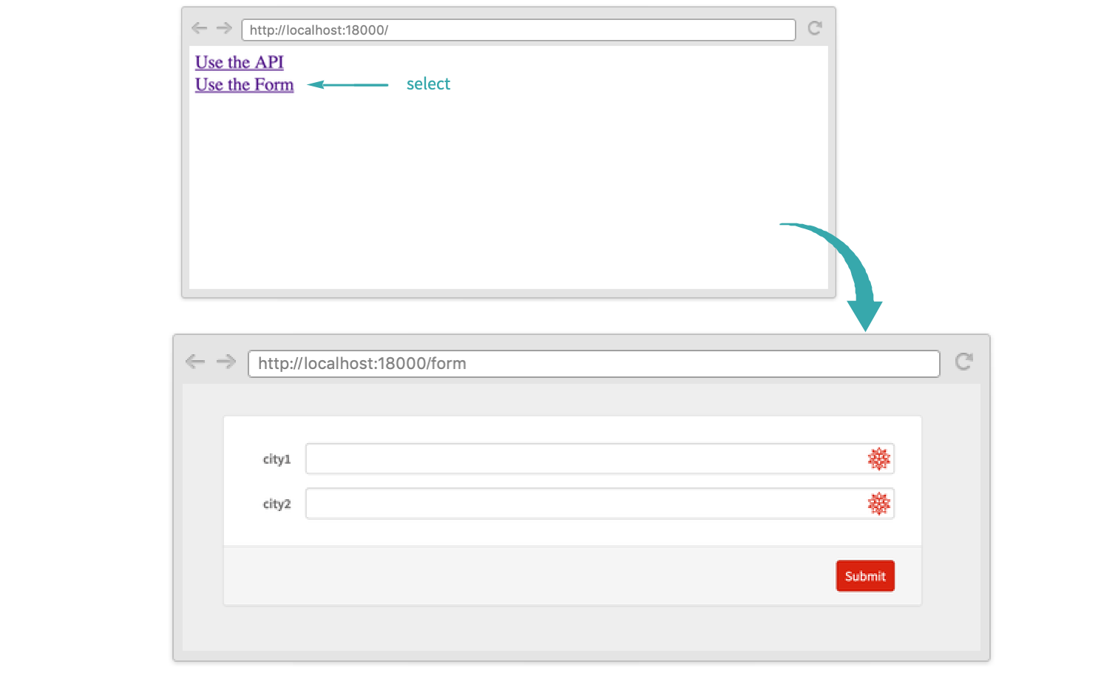
Task: Reload the localhost:18000/ home page
Action: pyautogui.click(x=815, y=28)
